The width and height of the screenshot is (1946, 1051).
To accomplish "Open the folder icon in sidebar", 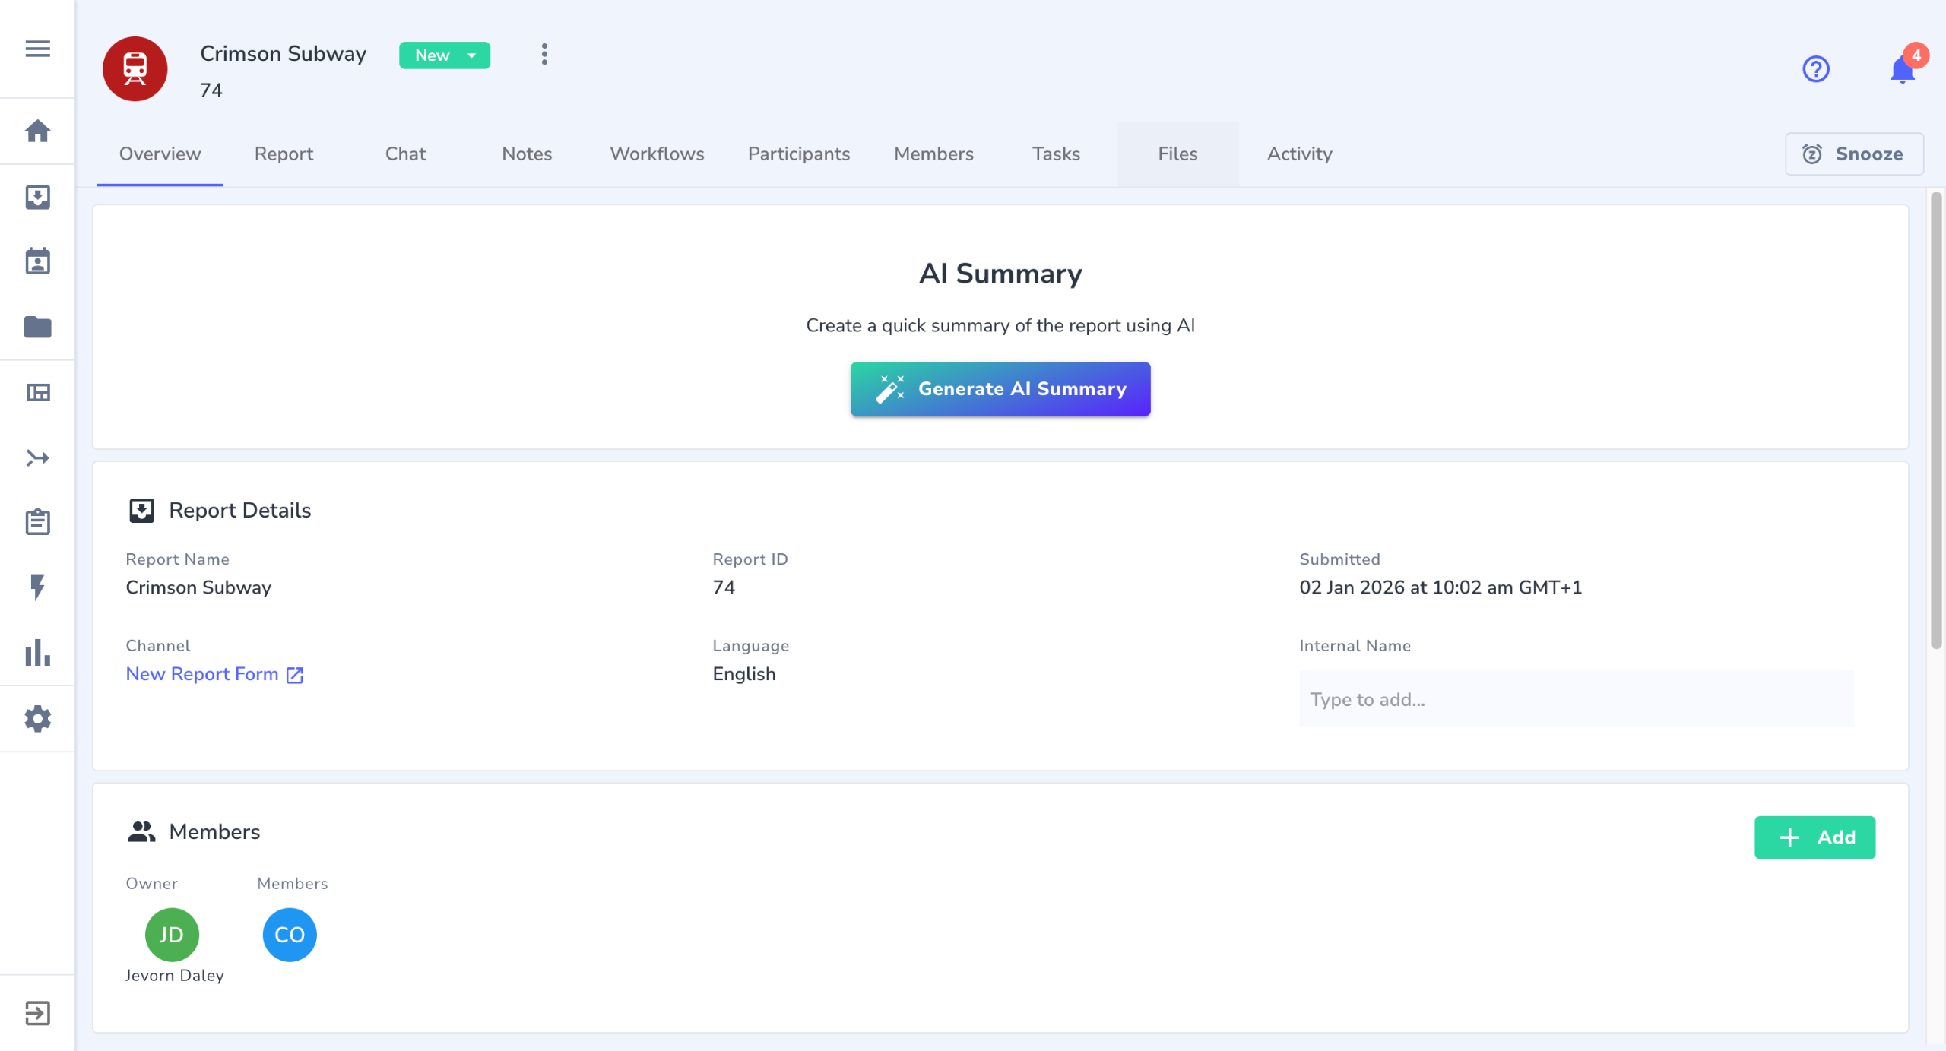I will click(x=37, y=327).
